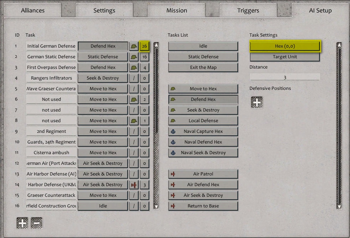Click the helmet icon in First Overpass Defense row
The width and height of the screenshot is (350, 238).
coord(134,67)
